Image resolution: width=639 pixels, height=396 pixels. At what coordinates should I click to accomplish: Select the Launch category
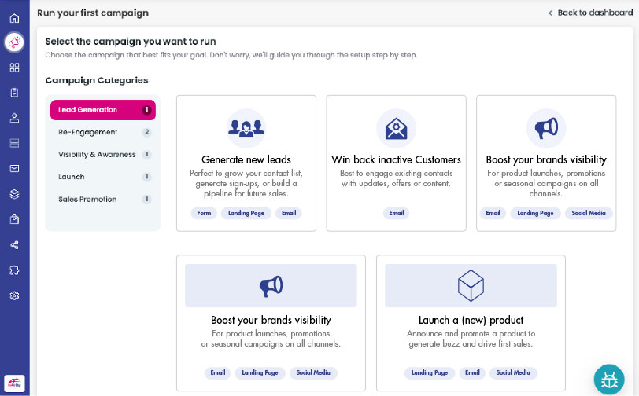[102, 177]
